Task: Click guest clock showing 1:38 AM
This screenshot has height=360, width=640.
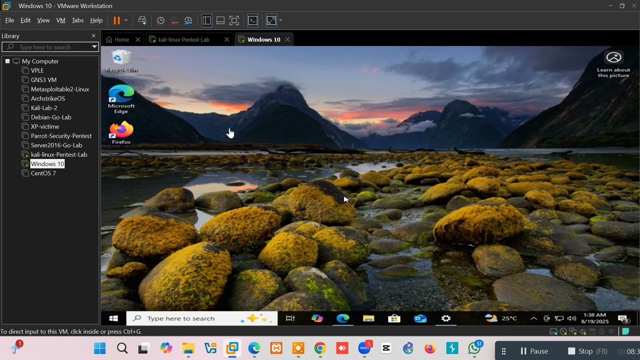Action: (x=594, y=318)
